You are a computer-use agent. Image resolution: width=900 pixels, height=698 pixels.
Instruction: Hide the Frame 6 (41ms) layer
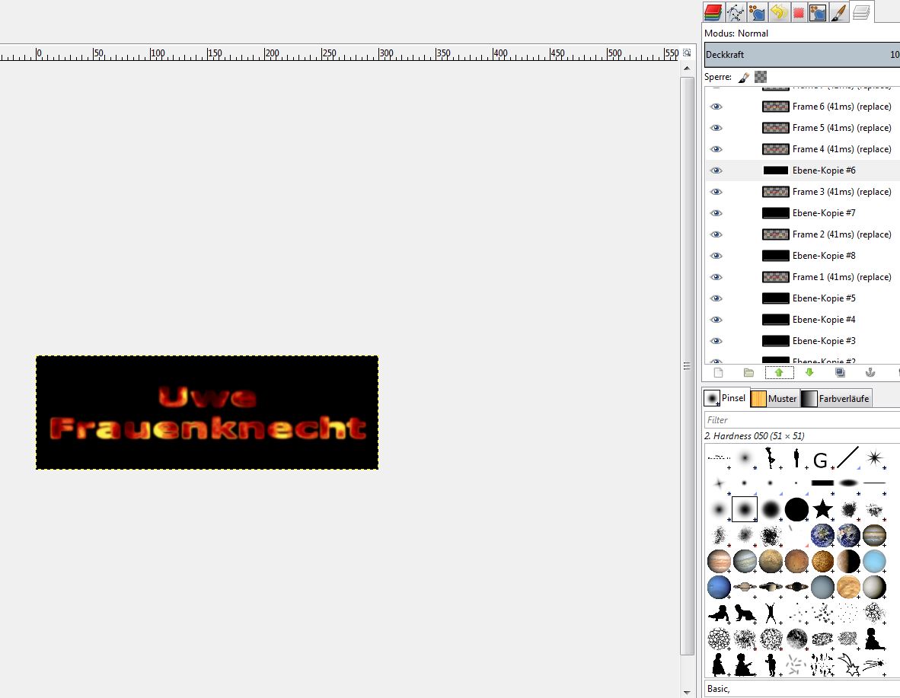tap(716, 107)
